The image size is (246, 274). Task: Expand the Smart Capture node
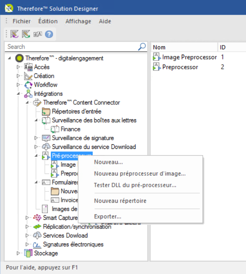click(27, 218)
